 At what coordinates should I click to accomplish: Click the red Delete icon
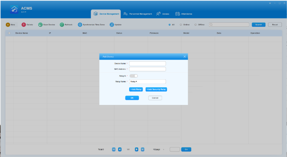[24, 25]
